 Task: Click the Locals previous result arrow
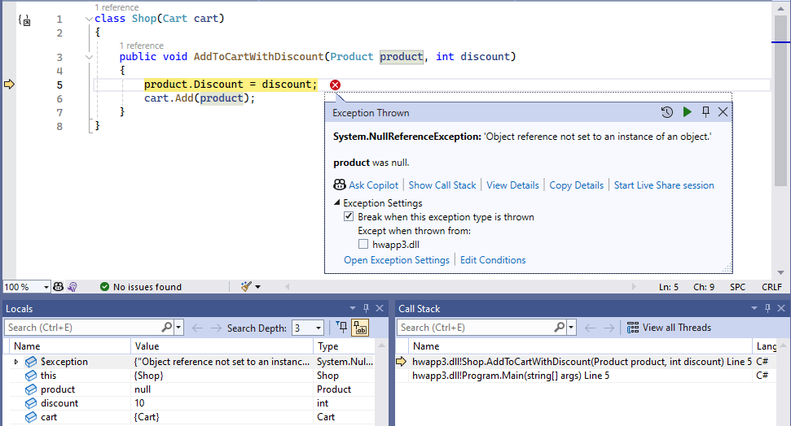[197, 328]
